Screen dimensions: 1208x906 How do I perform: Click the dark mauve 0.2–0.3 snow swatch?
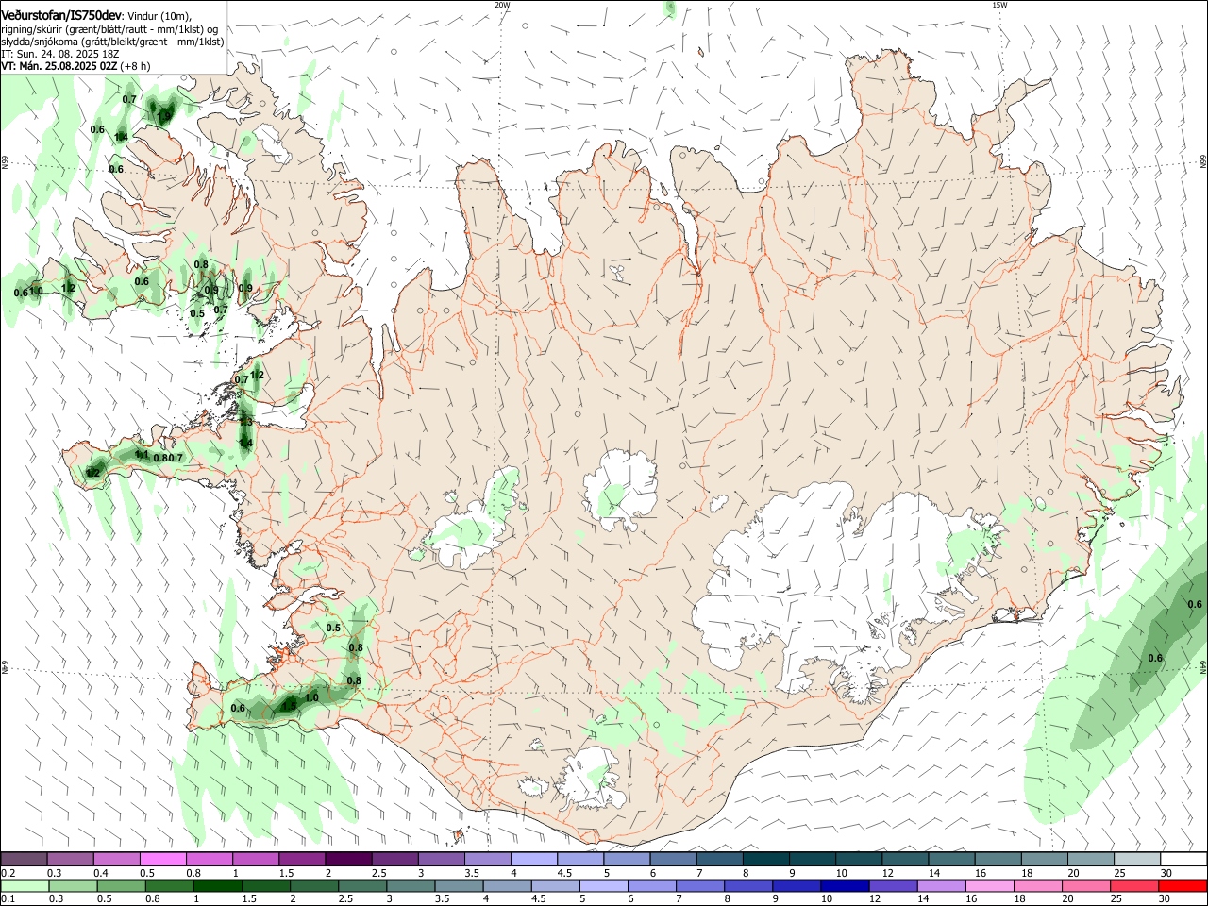pyautogui.click(x=24, y=859)
